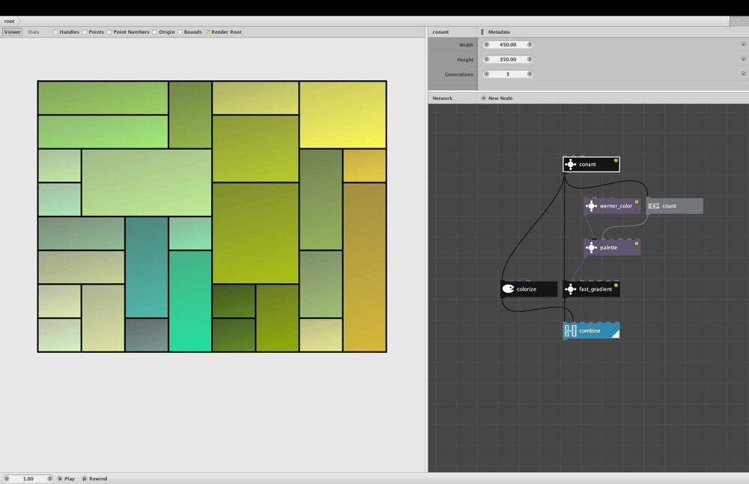Click the werner_color node icon
This screenshot has width=749, height=484.
coord(592,206)
